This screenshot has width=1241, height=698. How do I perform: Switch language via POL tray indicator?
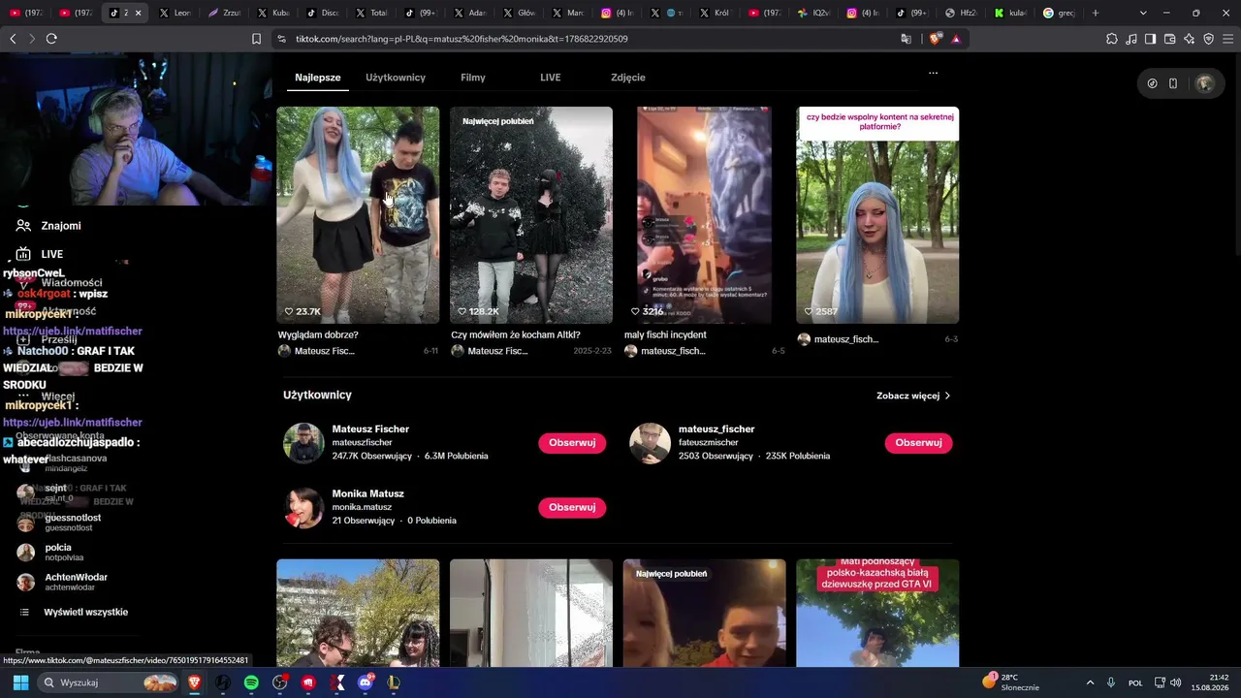coord(1135,682)
